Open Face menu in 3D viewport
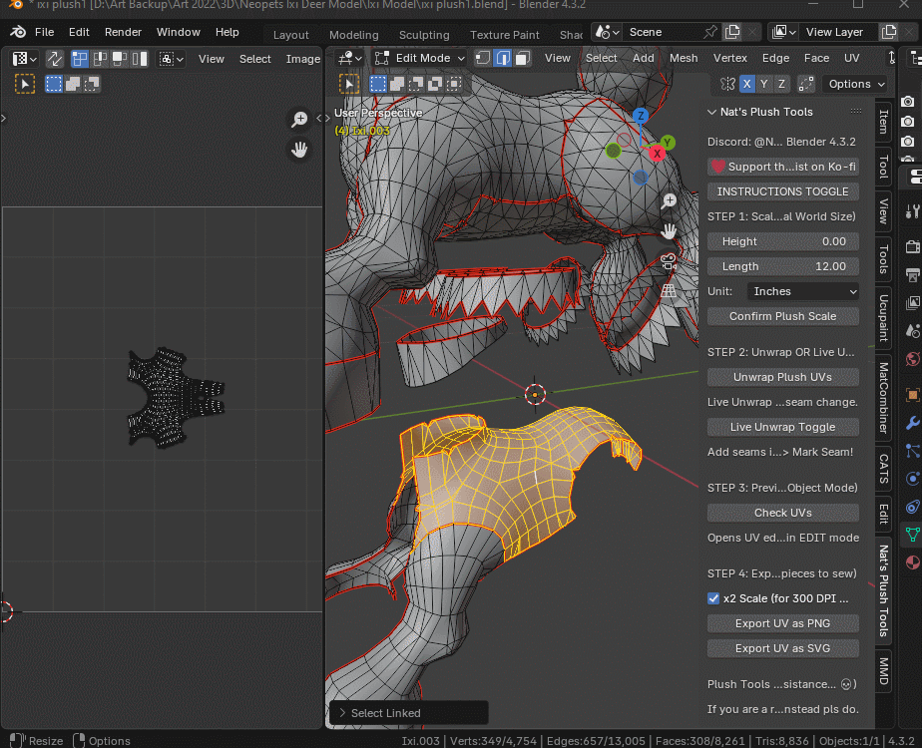 pos(816,58)
